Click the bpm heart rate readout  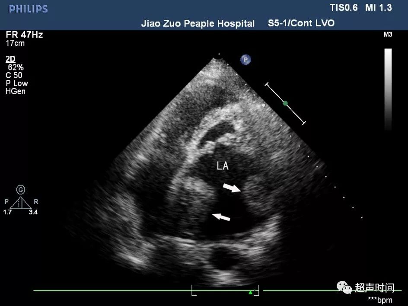[380, 300]
